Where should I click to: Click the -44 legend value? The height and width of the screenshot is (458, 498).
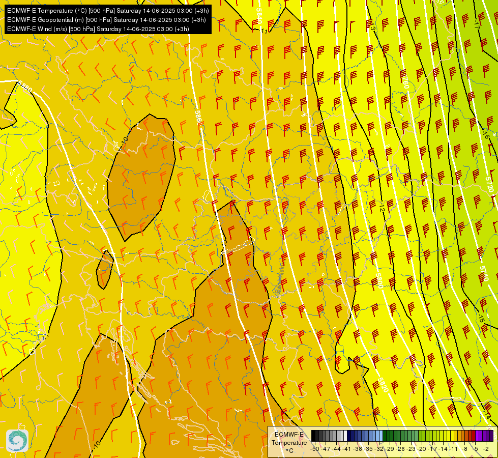tap(336, 449)
